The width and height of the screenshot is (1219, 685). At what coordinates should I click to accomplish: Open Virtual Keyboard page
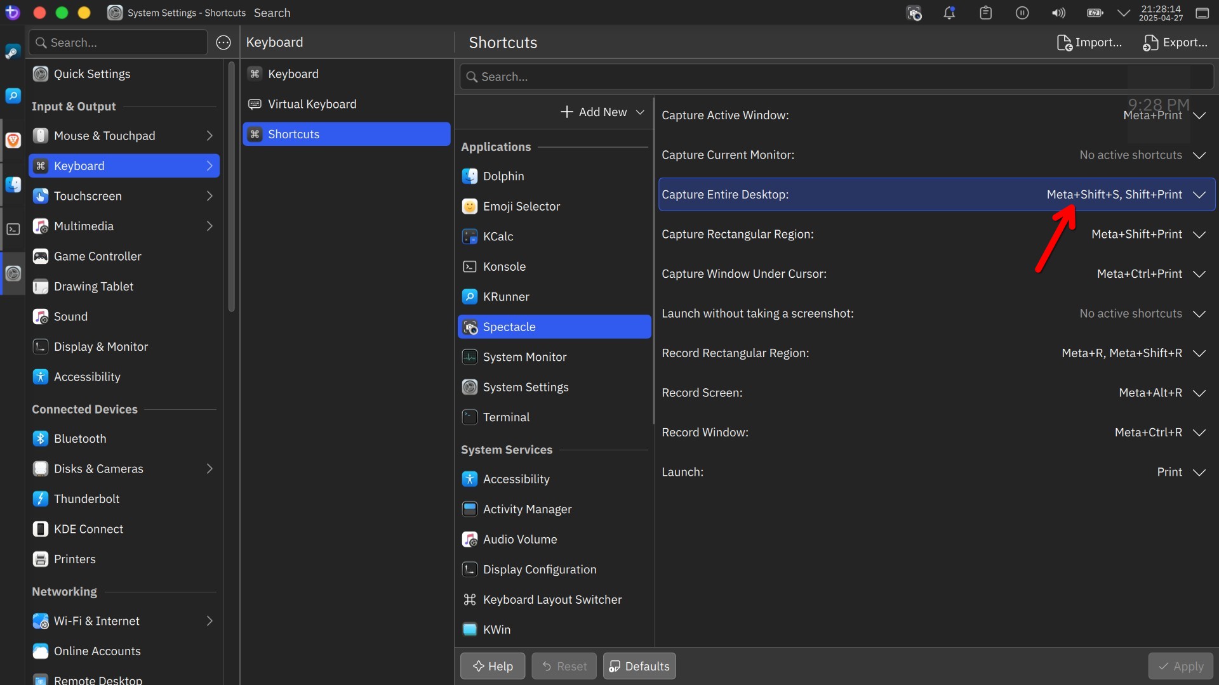[347, 104]
